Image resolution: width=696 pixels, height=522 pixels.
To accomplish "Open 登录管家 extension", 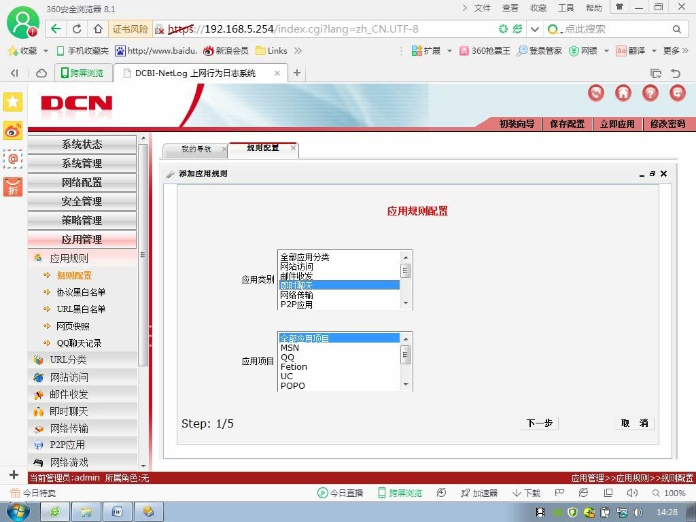I will (539, 50).
